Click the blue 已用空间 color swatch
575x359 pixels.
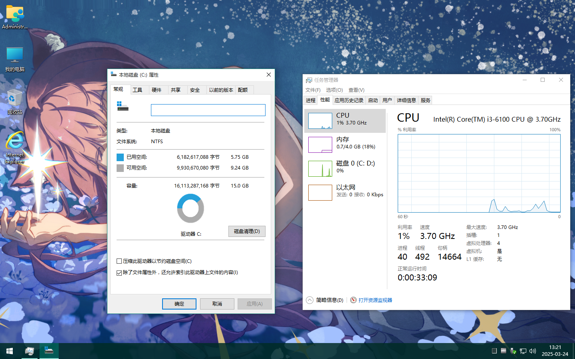tap(120, 157)
